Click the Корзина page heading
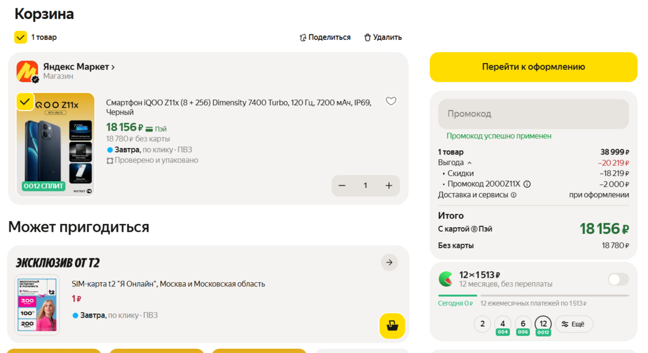 (x=44, y=14)
